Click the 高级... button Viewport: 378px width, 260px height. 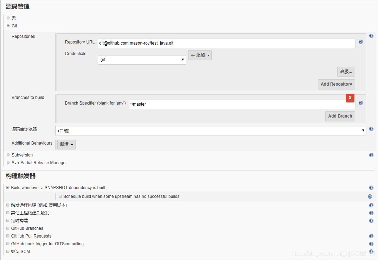click(x=346, y=72)
